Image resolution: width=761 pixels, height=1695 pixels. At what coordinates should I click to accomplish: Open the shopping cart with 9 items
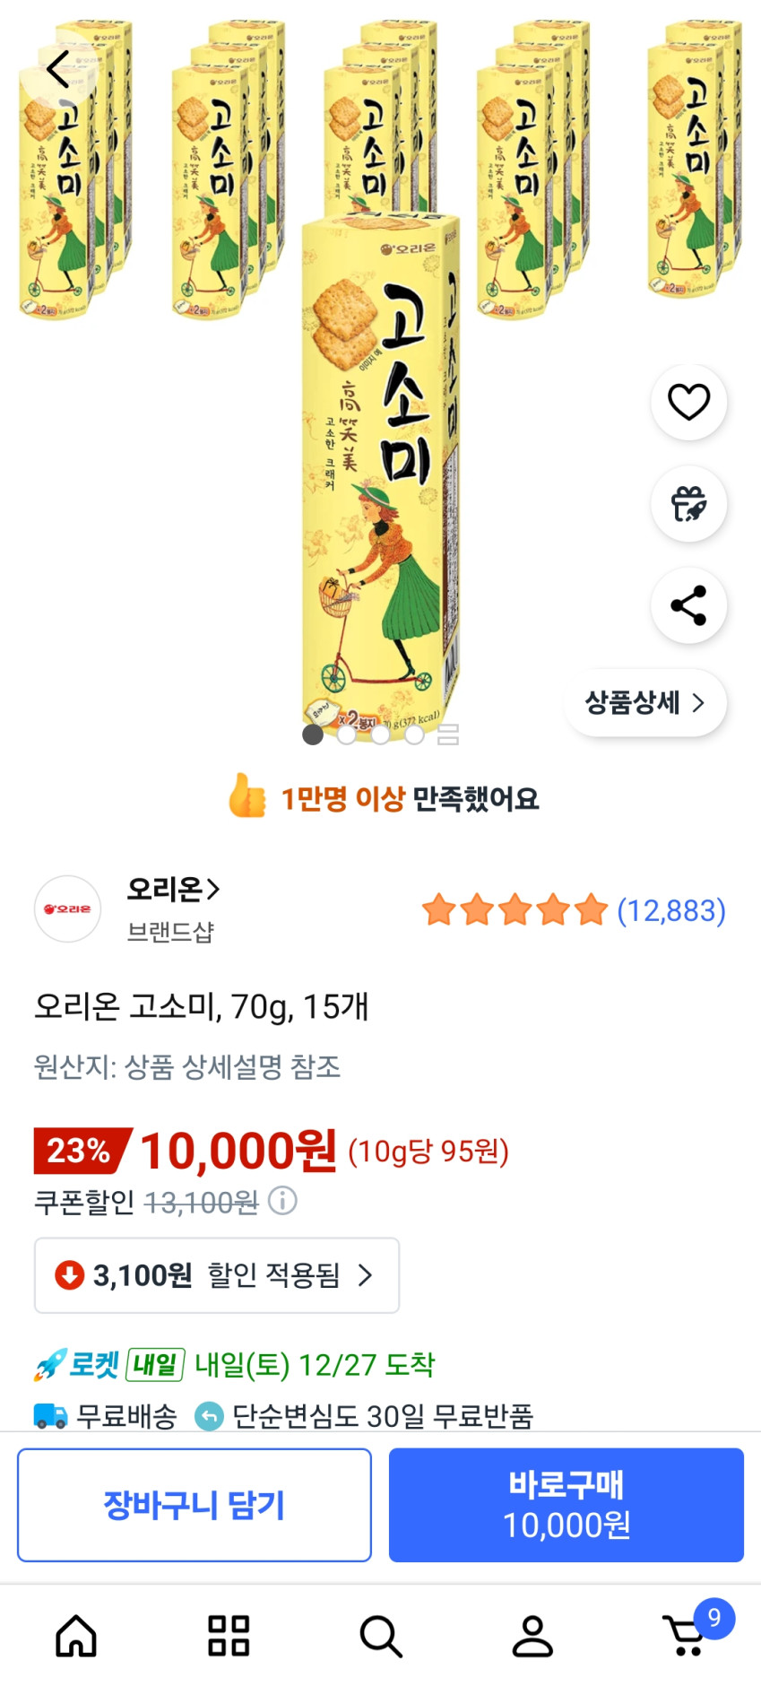(x=687, y=1636)
